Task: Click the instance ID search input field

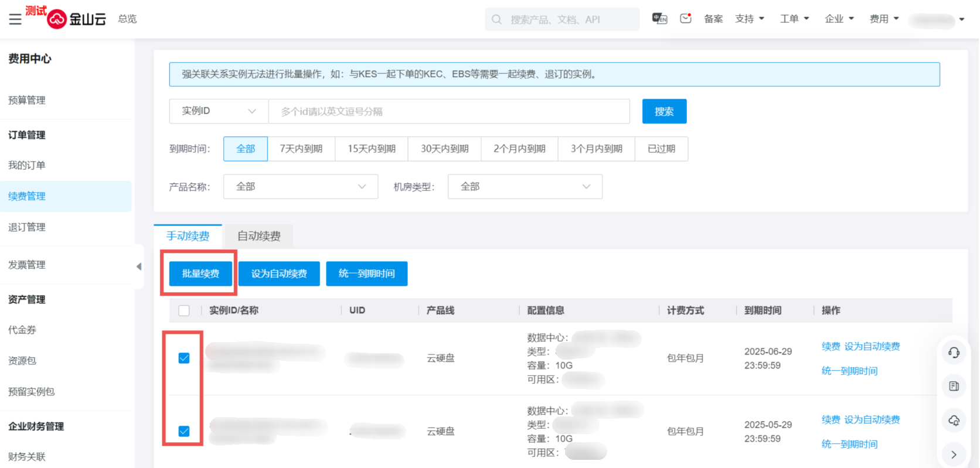Action: pyautogui.click(x=448, y=111)
